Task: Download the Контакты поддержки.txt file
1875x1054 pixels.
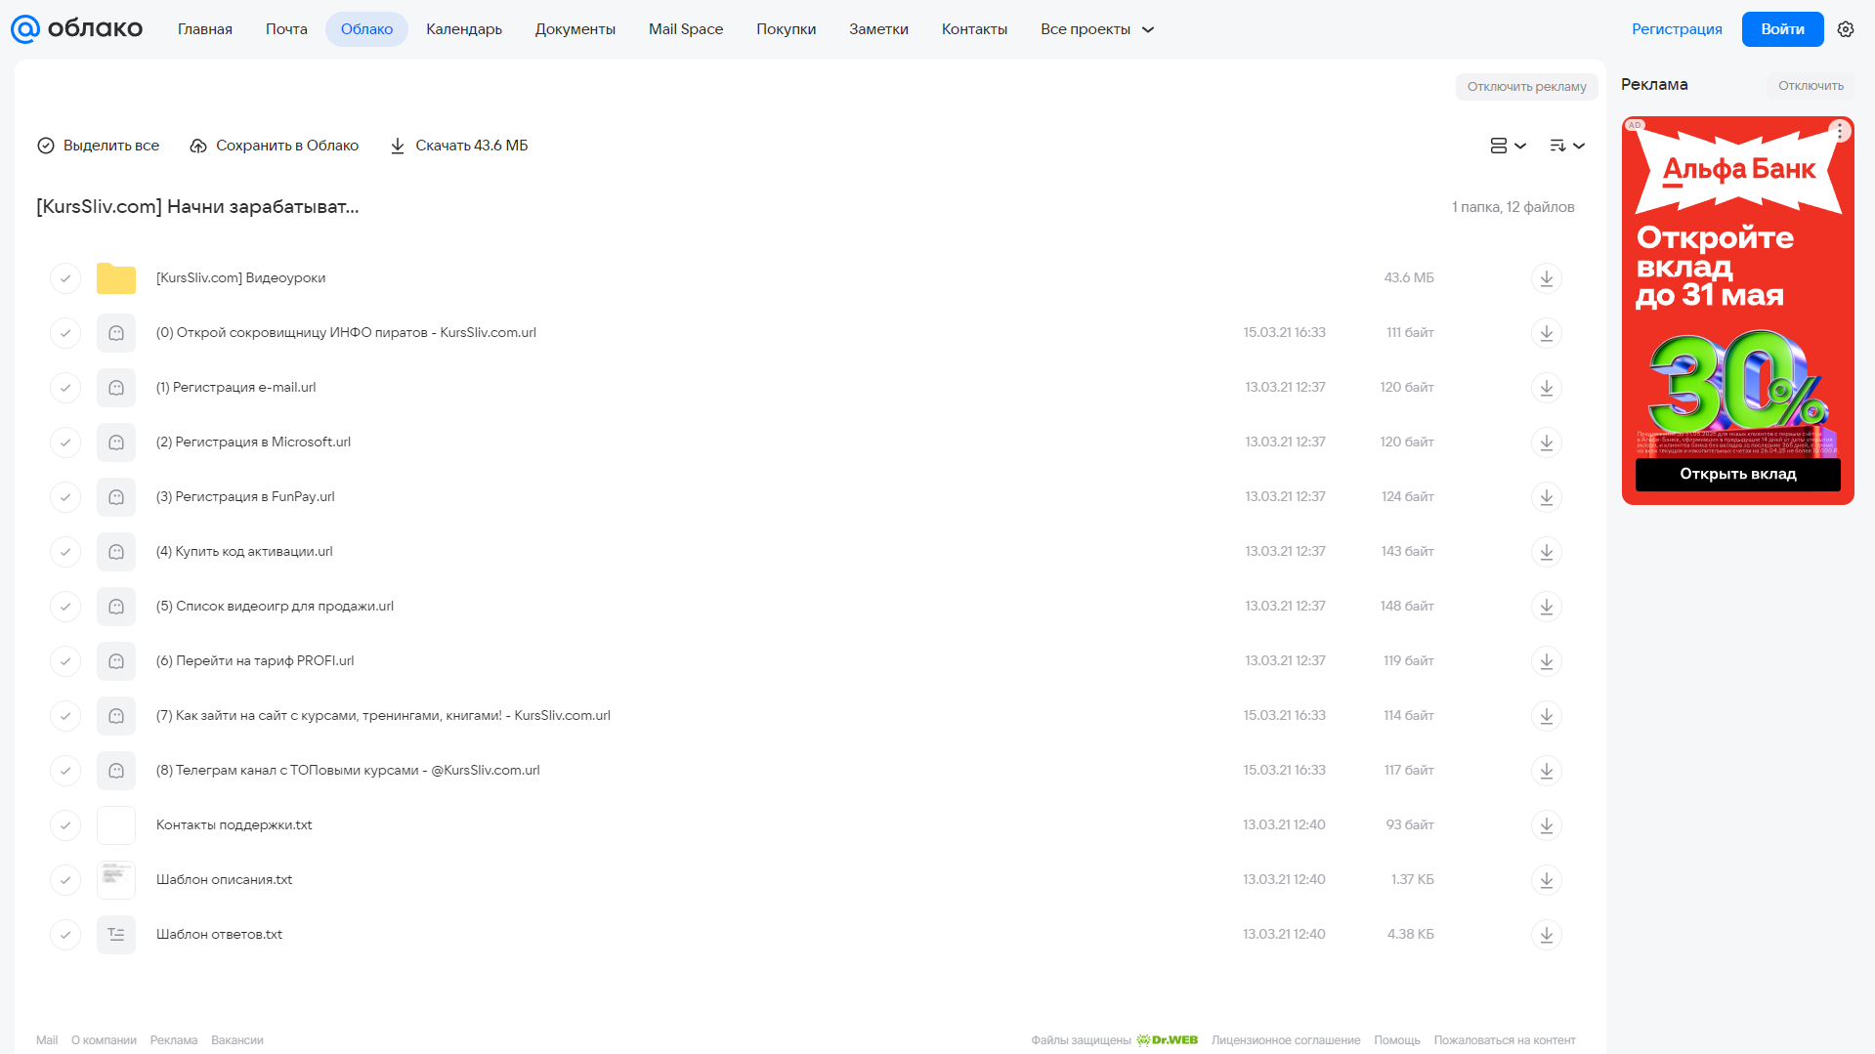Action: click(1546, 825)
